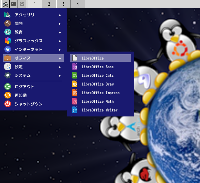Click the red シャットダウン power icon
The image size is (200, 183).
8,104
